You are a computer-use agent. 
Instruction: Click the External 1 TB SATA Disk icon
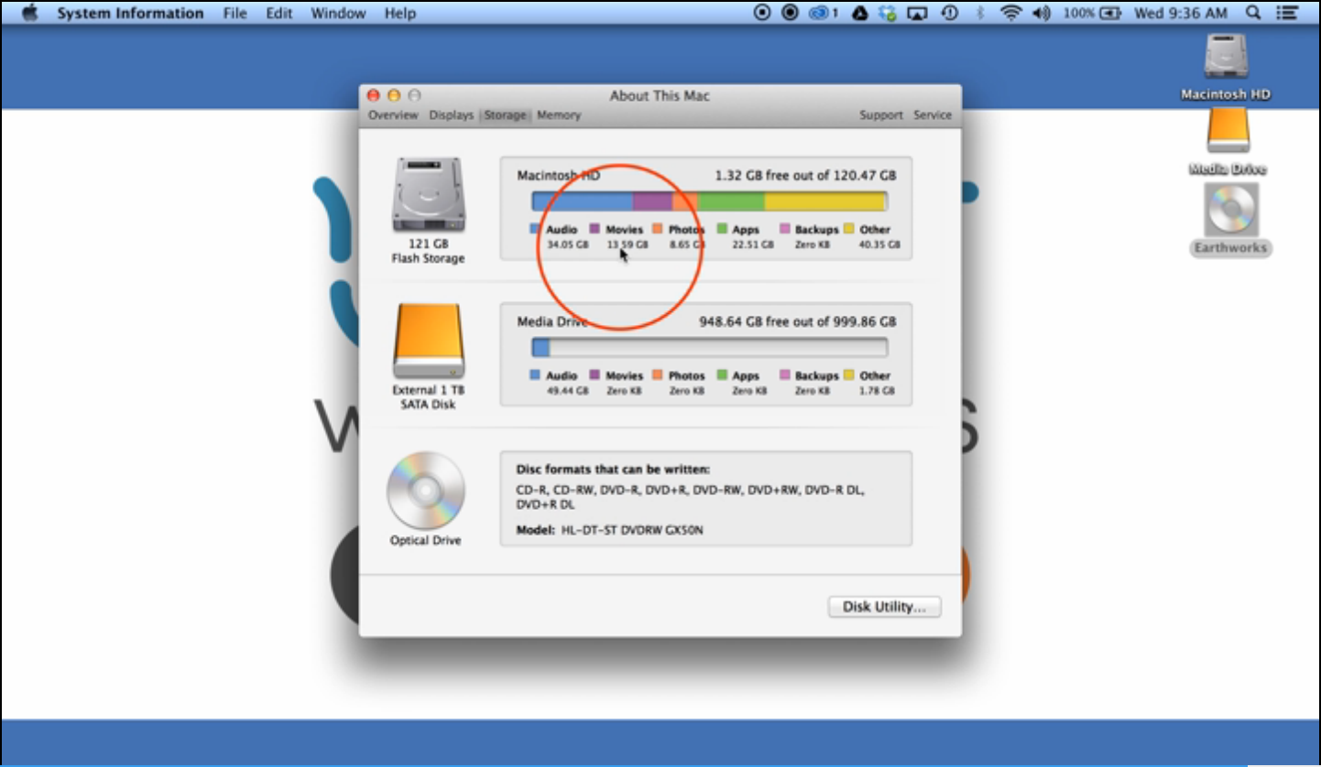point(429,340)
